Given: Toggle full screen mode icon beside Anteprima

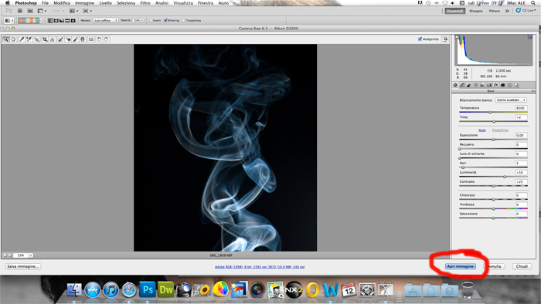Looking at the screenshot, I should pyautogui.click(x=445, y=39).
